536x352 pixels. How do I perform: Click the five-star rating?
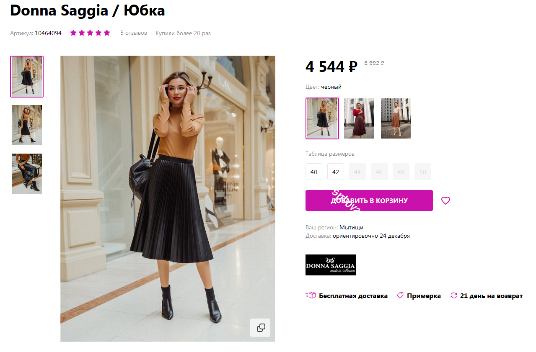click(x=90, y=33)
